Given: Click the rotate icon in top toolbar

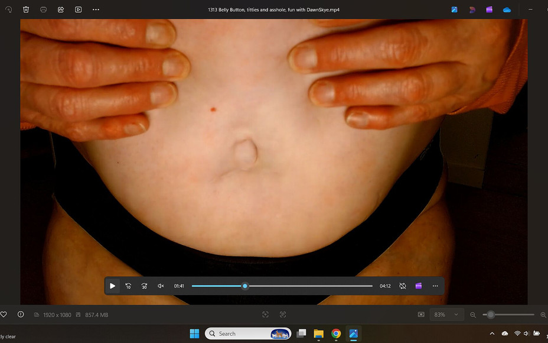Looking at the screenshot, I should 8,9.
